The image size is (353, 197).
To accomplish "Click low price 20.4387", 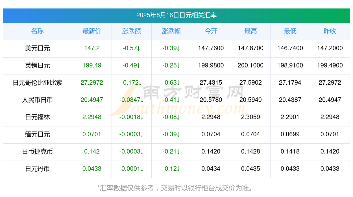I will pos(290,100).
